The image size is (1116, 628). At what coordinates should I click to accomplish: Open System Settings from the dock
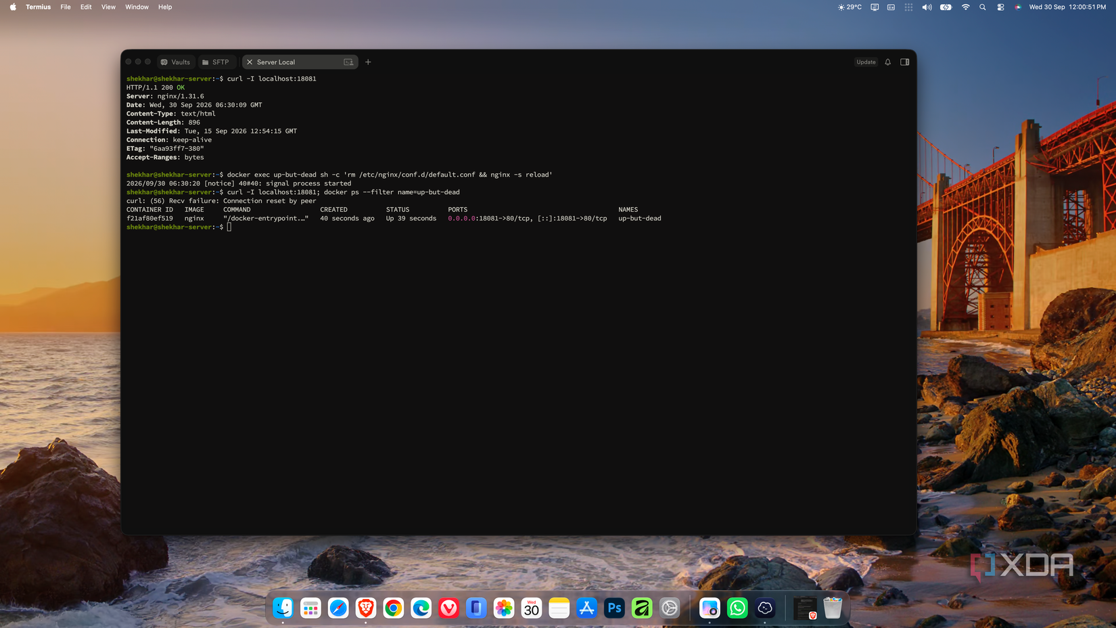coord(670,608)
